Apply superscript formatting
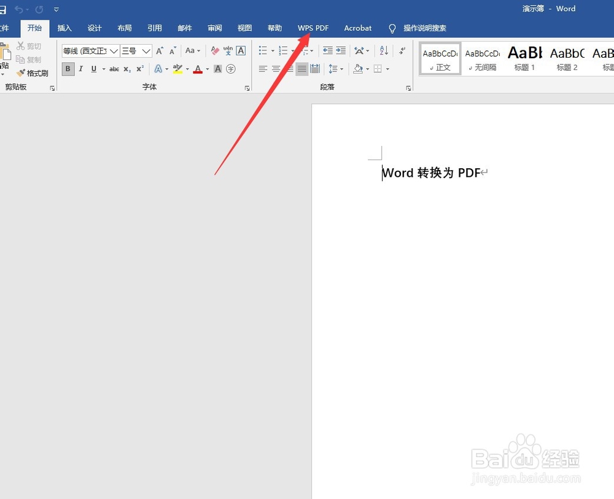614x499 pixels. click(139, 69)
